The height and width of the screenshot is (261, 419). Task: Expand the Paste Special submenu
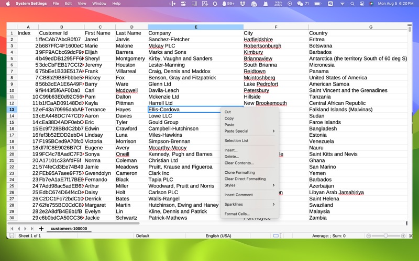pyautogui.click(x=249, y=131)
